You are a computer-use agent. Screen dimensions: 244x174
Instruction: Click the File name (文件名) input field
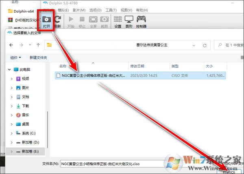112,164
